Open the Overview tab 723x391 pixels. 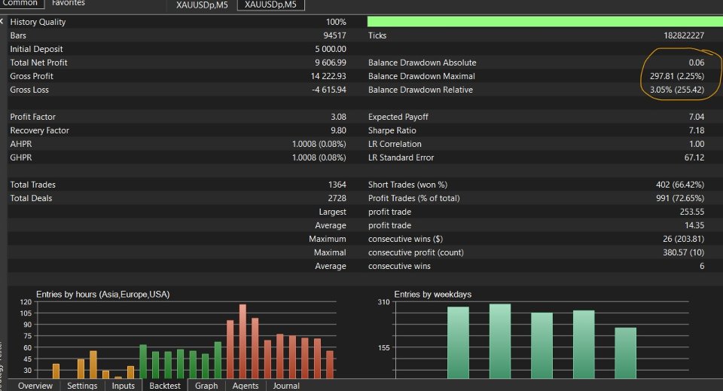35,386
